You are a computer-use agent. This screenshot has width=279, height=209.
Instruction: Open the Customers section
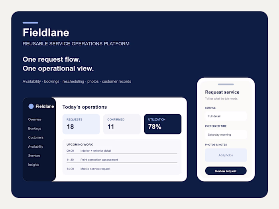pyautogui.click(x=35, y=138)
